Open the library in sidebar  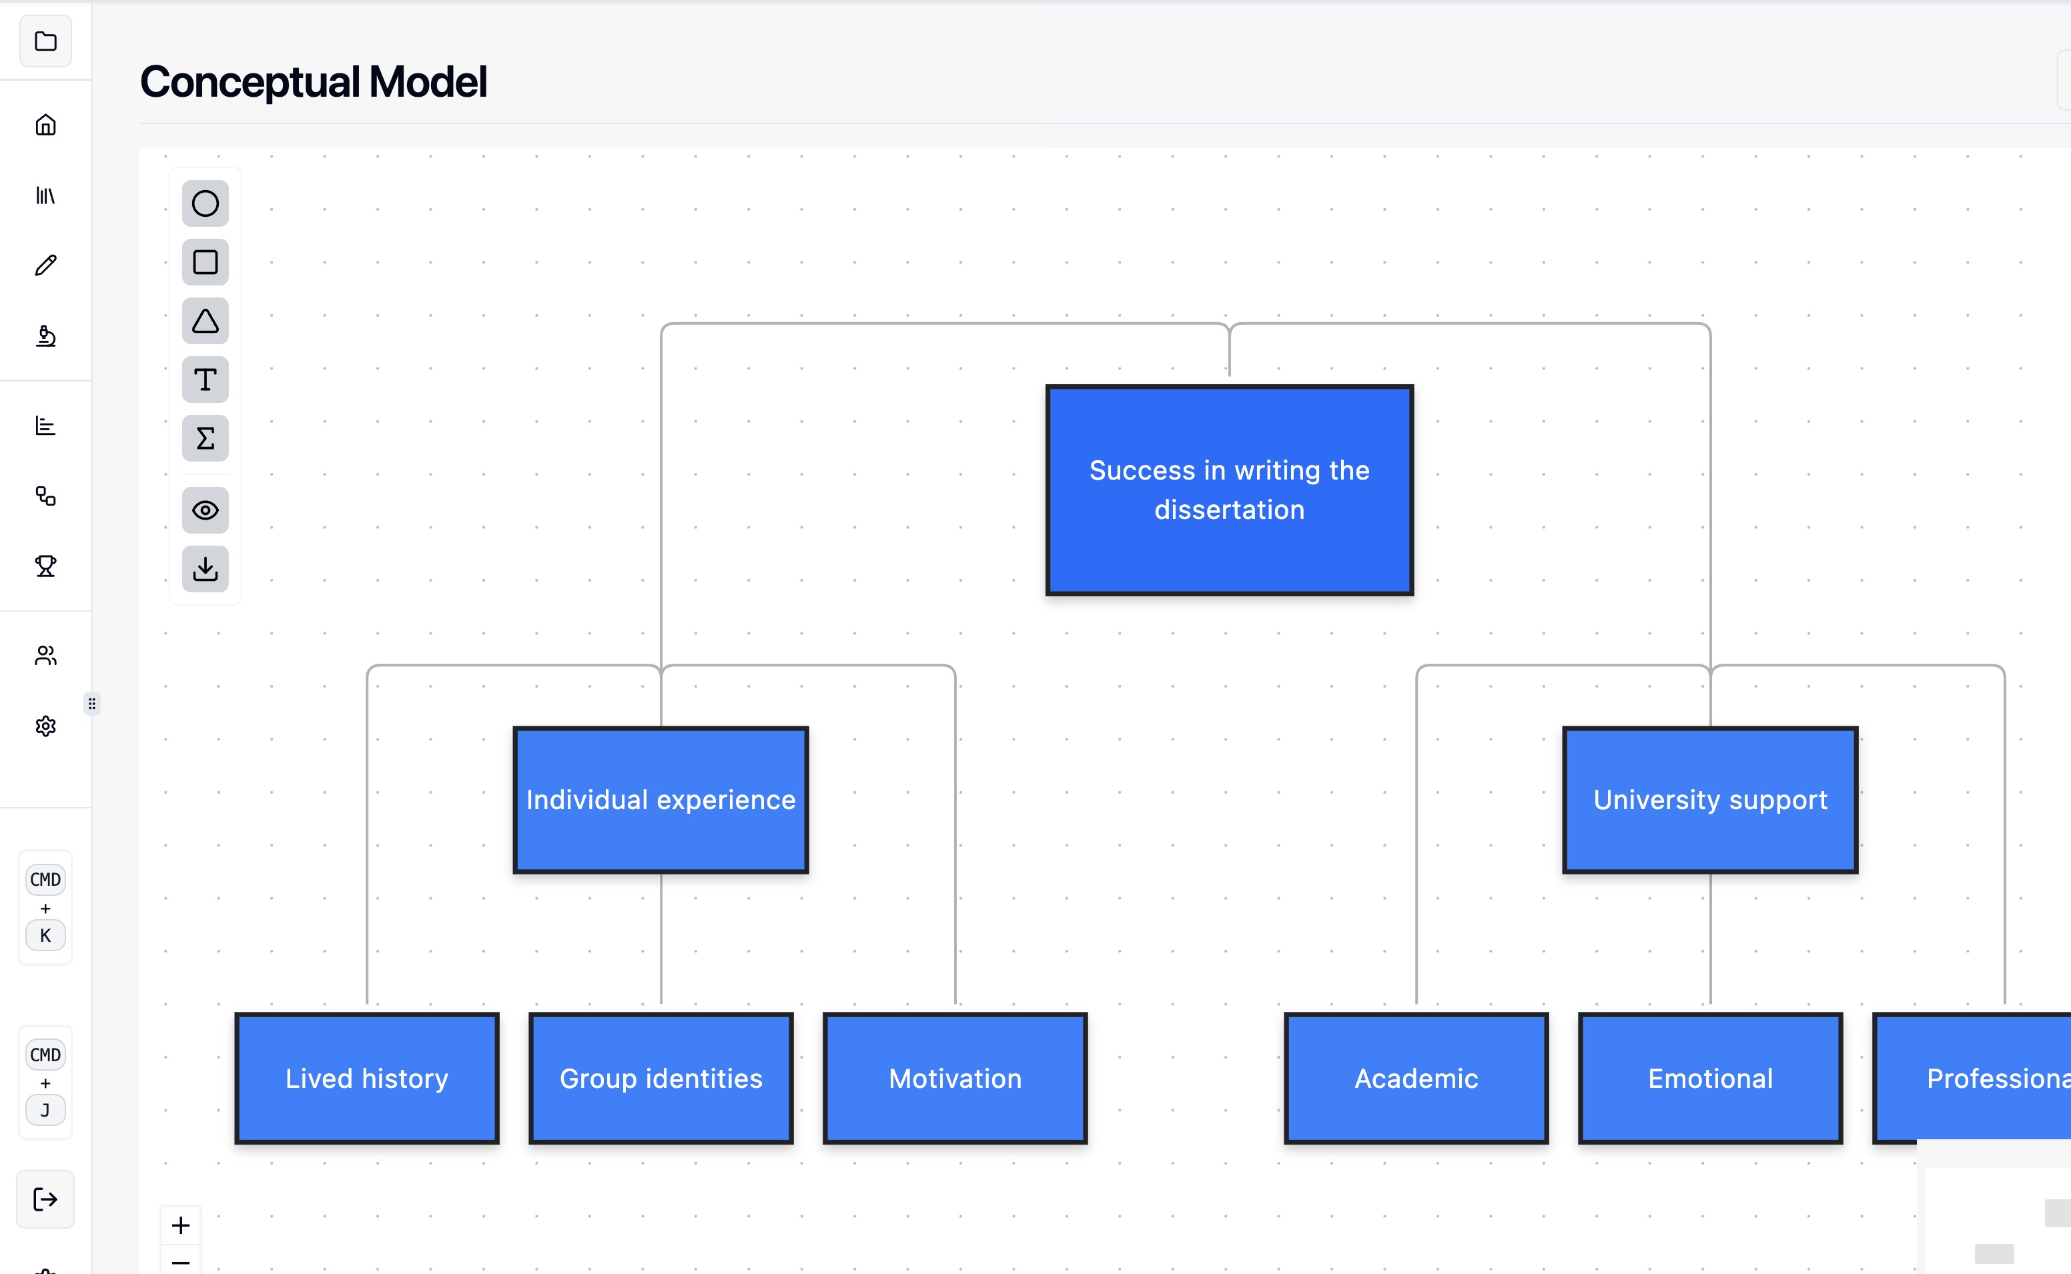45,195
